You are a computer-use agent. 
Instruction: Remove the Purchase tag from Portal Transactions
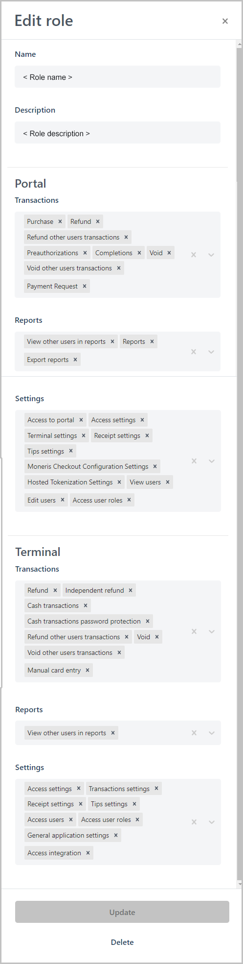[x=60, y=221]
